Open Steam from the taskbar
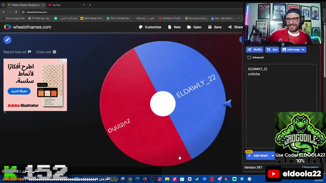 (x=197, y=179)
